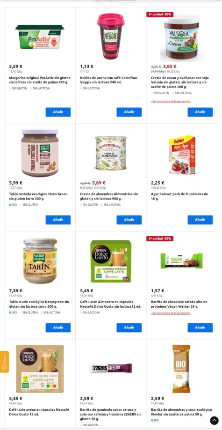The image size is (222, 430).
Task: View the Calnort Agar-Agar product image
Action: (182, 155)
